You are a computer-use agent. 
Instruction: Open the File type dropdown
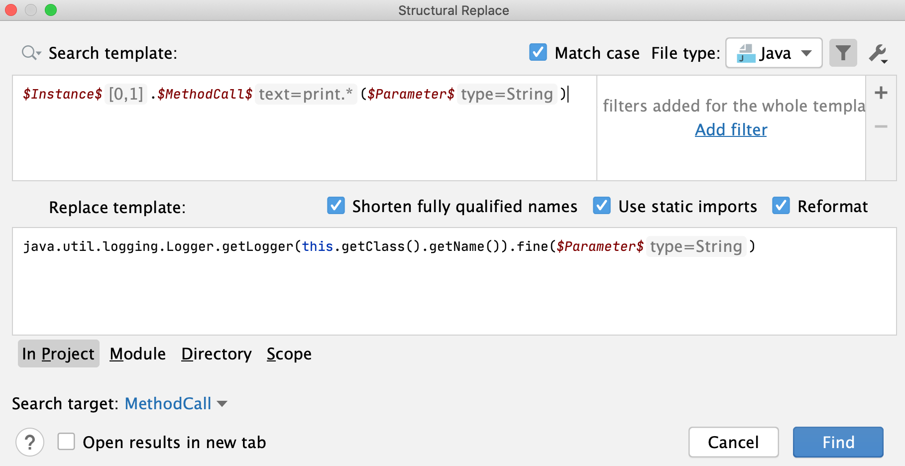point(807,53)
